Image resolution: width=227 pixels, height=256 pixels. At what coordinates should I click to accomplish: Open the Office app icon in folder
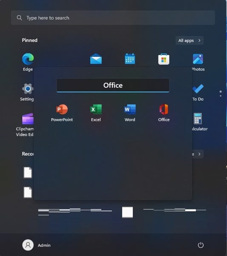[x=164, y=113]
